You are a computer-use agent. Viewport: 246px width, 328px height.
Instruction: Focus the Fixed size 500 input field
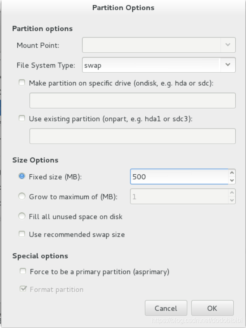pos(179,176)
